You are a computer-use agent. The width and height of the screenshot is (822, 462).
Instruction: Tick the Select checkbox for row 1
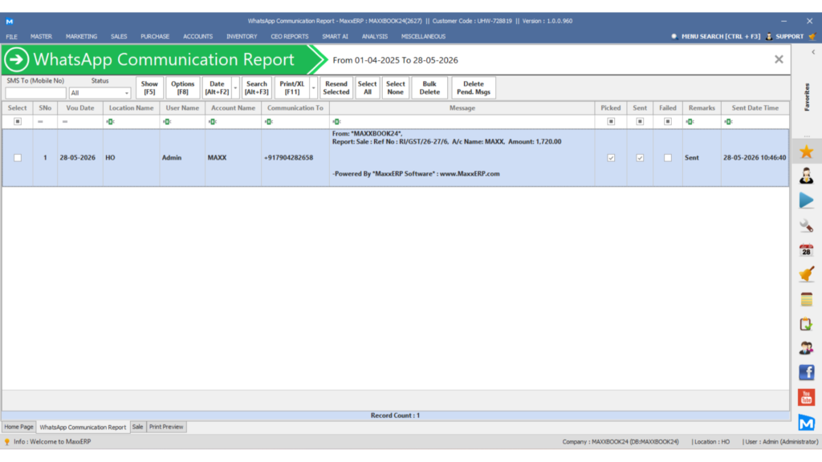coord(18,158)
